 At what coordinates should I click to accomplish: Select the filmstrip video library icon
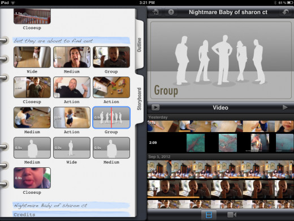point(209,215)
